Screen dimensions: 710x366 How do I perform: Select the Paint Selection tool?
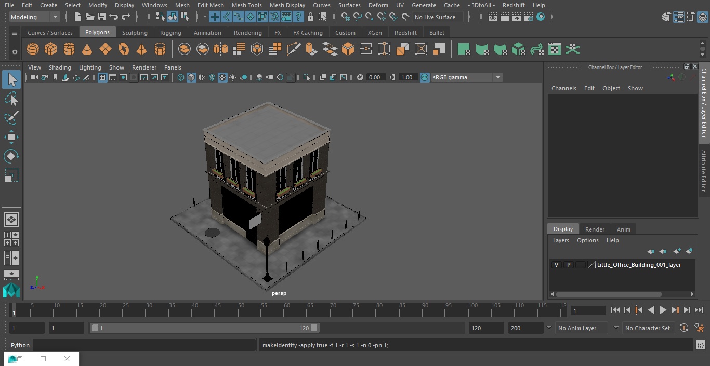[11, 118]
